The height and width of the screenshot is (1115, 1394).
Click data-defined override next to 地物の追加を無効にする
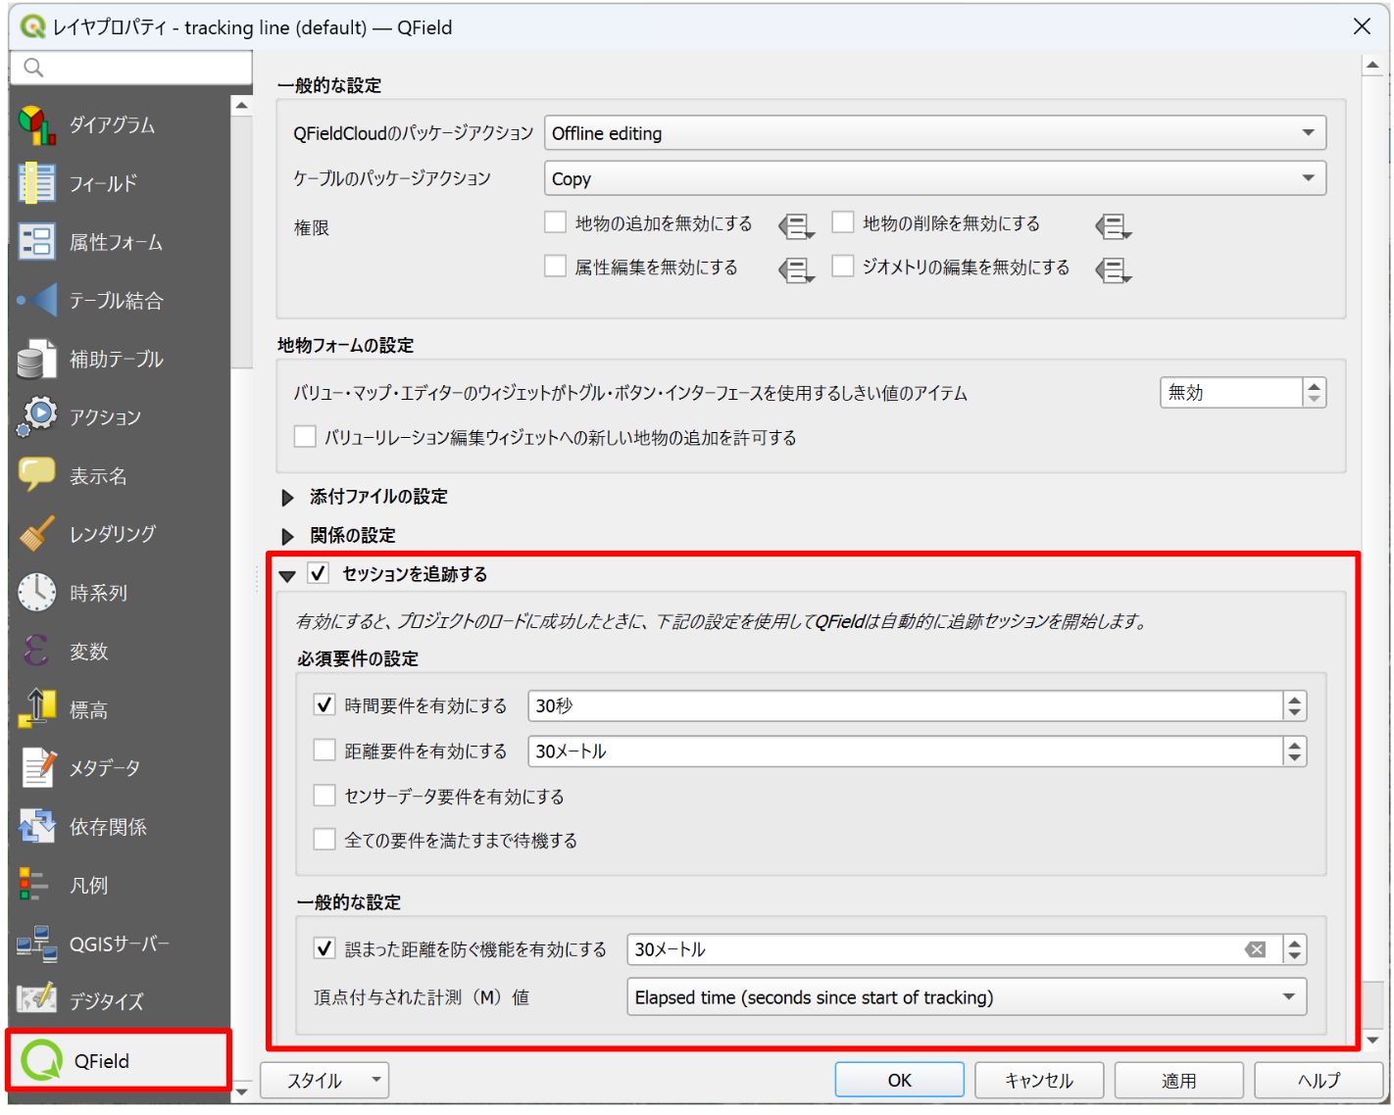[x=796, y=227]
